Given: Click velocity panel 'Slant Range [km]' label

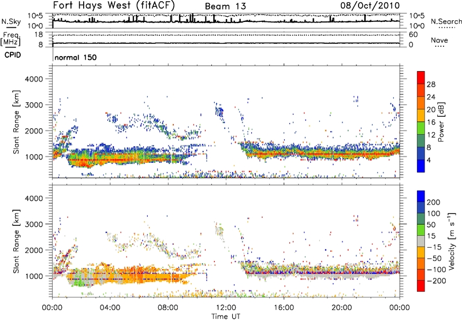Looking at the screenshot, I should (16, 241).
